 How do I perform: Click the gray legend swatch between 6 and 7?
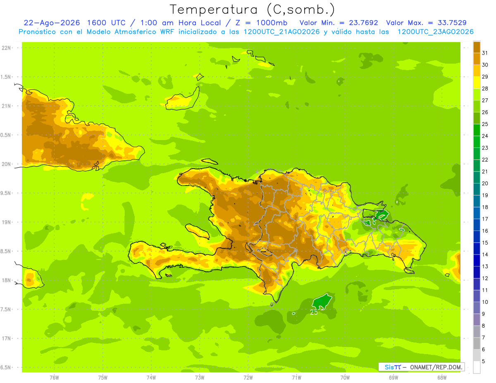[x=477, y=344]
